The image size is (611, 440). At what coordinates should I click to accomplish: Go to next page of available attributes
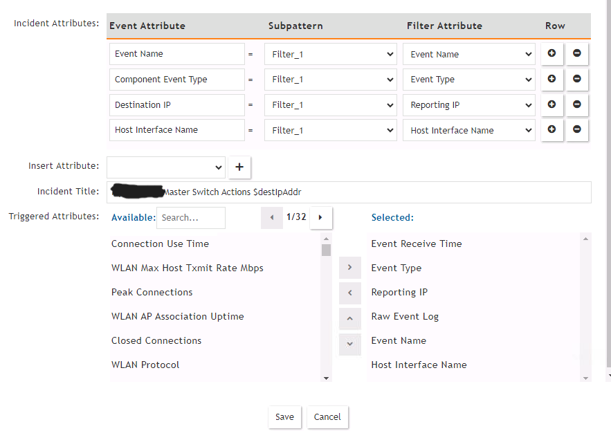tap(320, 218)
